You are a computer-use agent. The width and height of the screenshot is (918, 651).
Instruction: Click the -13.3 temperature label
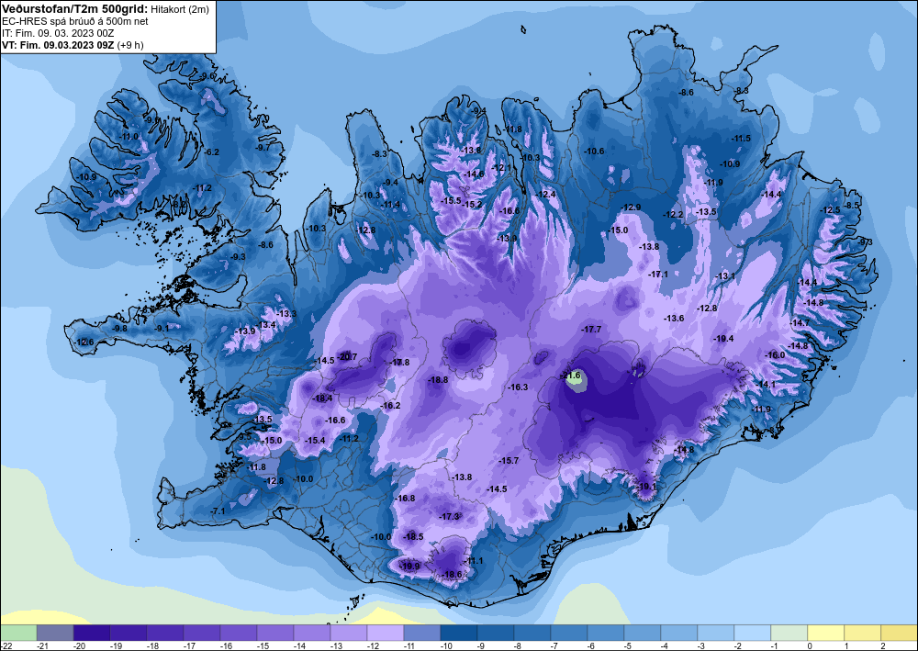point(286,314)
